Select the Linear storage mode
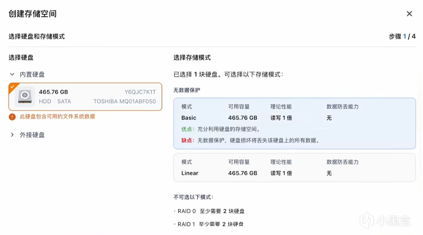 (294, 167)
